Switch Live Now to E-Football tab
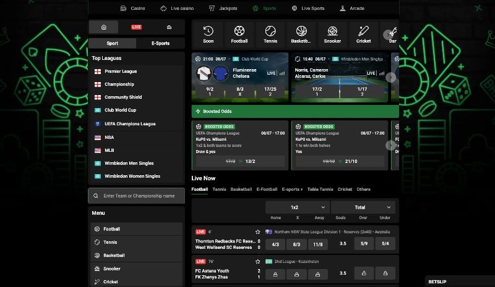The image size is (495, 287). click(267, 189)
